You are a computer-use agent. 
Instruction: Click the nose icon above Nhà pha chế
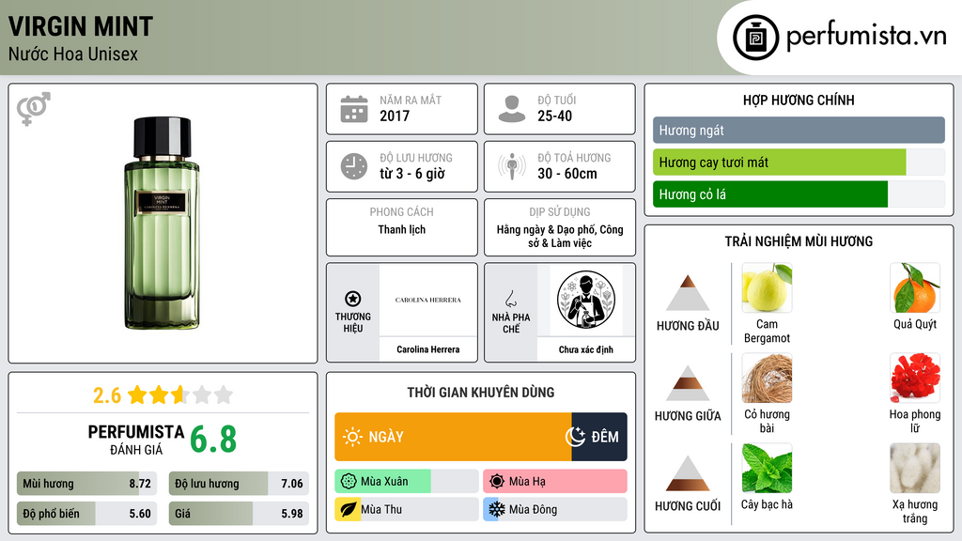coord(510,299)
